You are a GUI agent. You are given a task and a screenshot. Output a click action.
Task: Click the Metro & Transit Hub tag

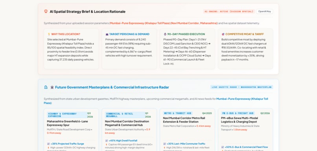pyautogui.click(x=178, y=113)
